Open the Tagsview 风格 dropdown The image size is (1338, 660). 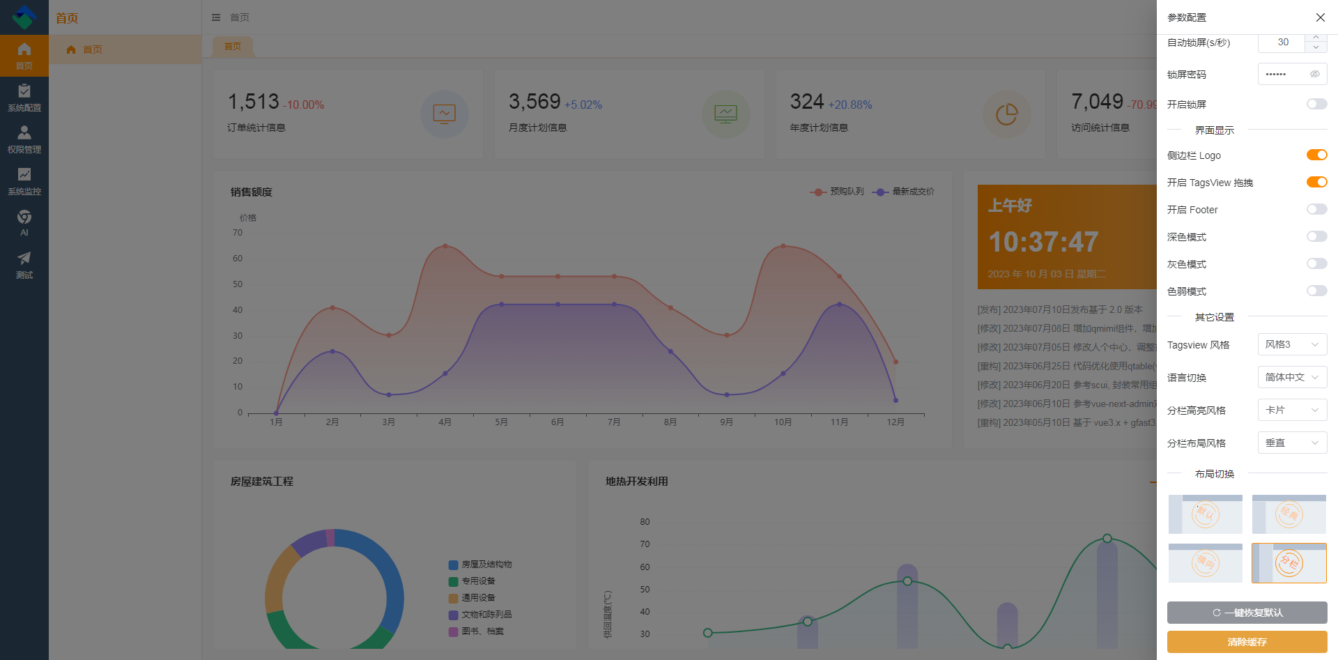(x=1292, y=344)
